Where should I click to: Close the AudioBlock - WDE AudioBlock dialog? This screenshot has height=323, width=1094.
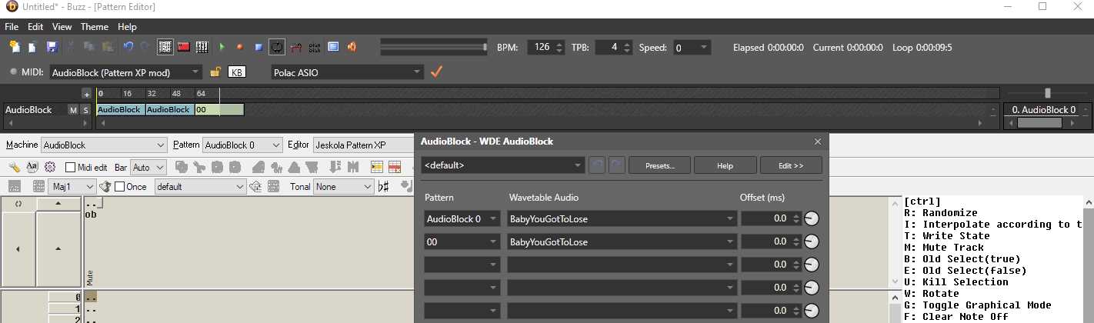pos(818,142)
